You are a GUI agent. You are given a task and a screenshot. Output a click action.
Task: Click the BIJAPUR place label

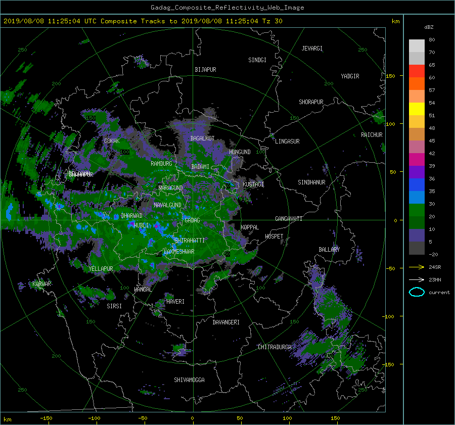click(205, 70)
